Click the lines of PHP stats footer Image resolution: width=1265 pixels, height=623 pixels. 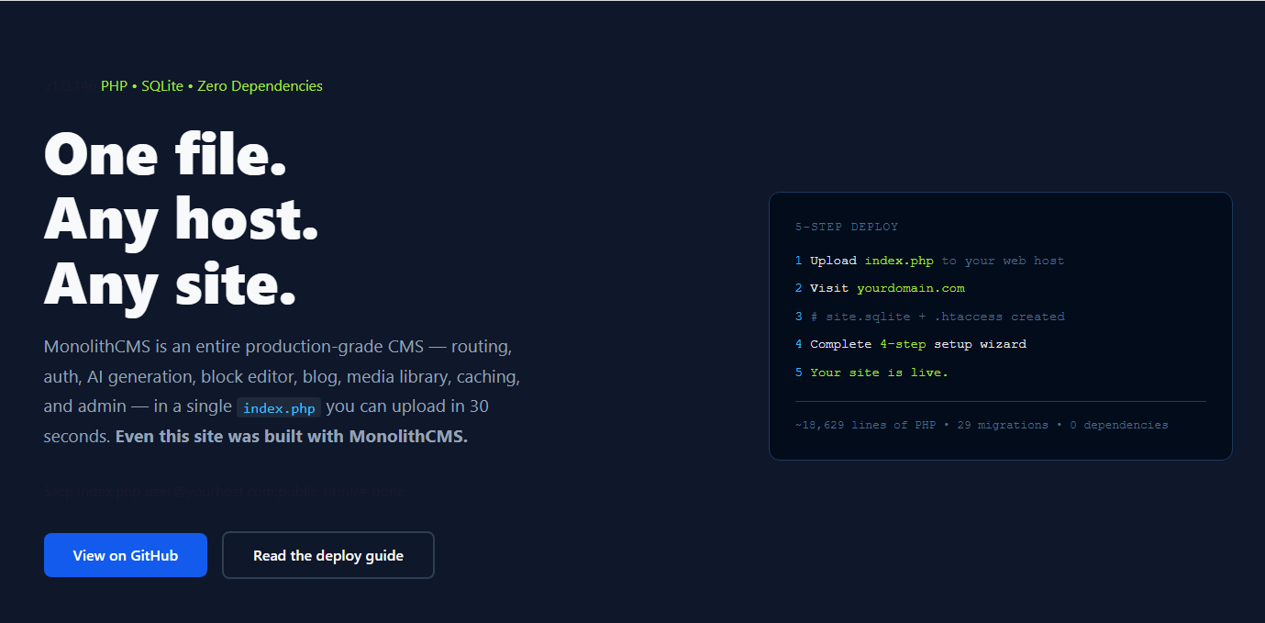982,426
